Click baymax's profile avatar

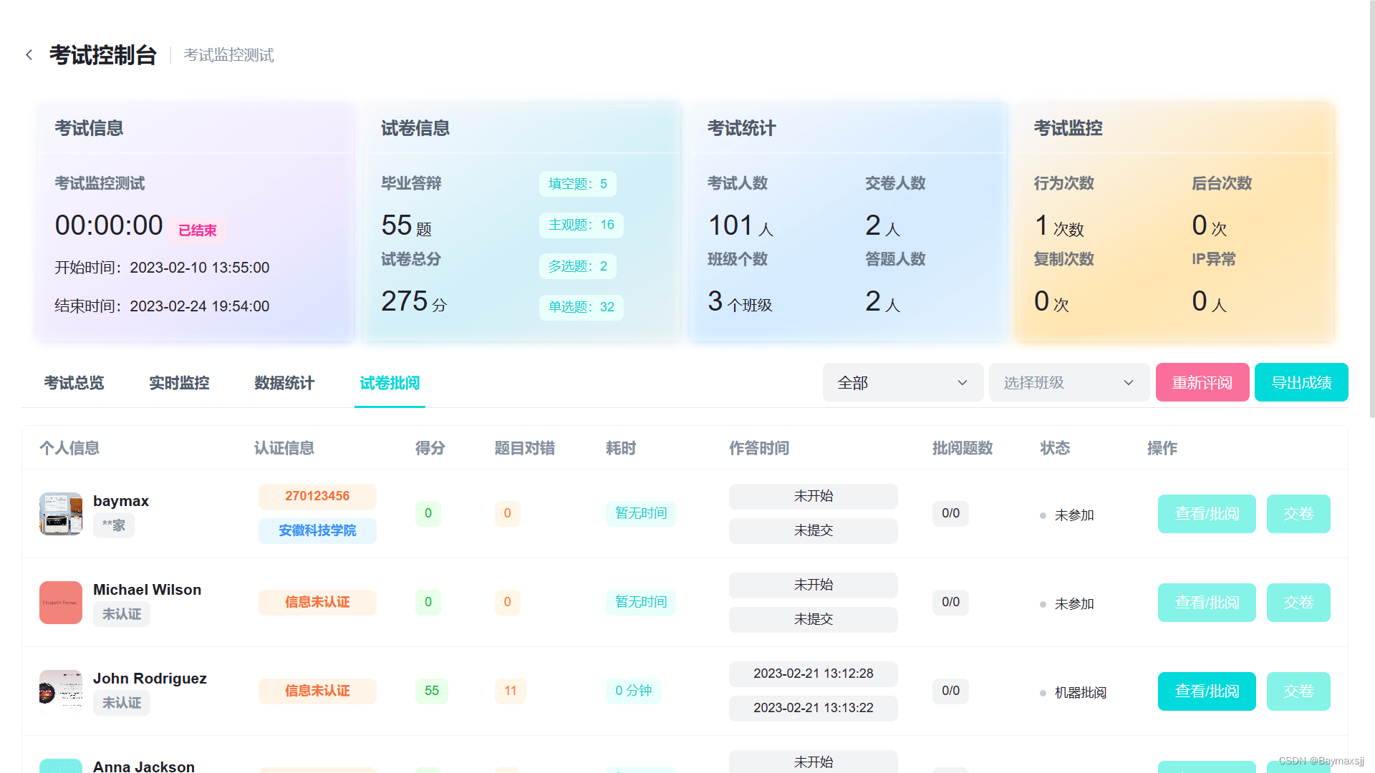click(60, 513)
